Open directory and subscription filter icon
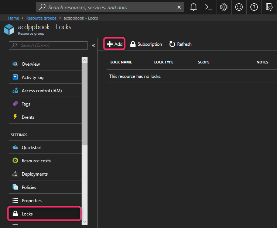The image size is (277, 228). pyautogui.click(x=269, y=7)
